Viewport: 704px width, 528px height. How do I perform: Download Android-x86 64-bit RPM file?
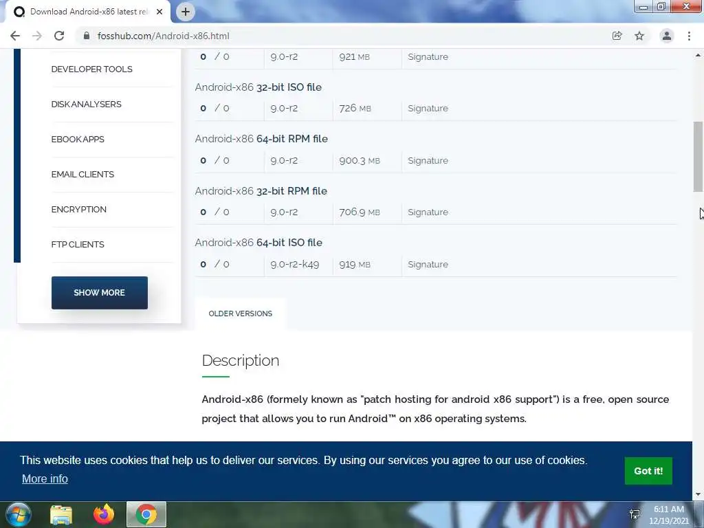261,139
